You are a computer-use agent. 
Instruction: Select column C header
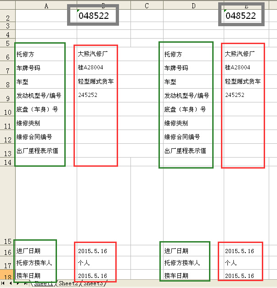147,5
